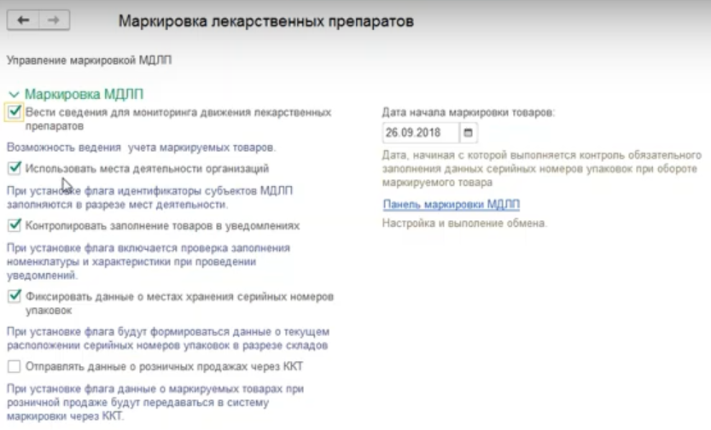Click the date field showing 26.09.2018
Image resolution: width=711 pixels, height=430 pixels.
tap(418, 133)
